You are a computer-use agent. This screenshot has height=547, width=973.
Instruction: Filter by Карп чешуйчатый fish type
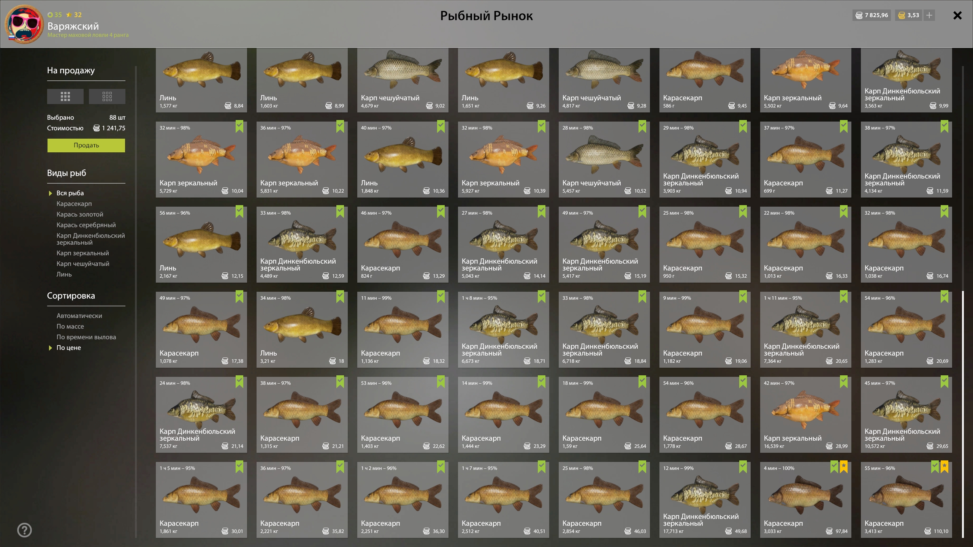pyautogui.click(x=83, y=264)
